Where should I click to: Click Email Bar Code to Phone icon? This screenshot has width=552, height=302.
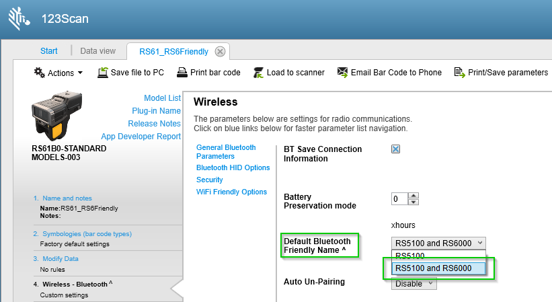coord(342,73)
